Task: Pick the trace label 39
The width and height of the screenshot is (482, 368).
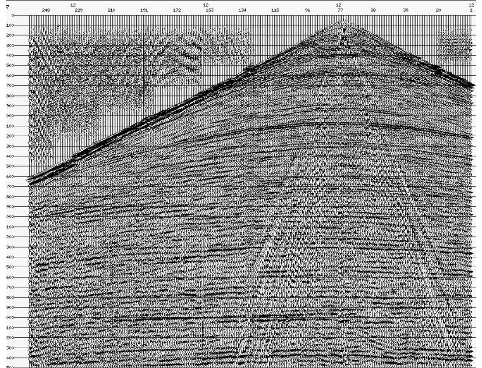Action: point(406,10)
